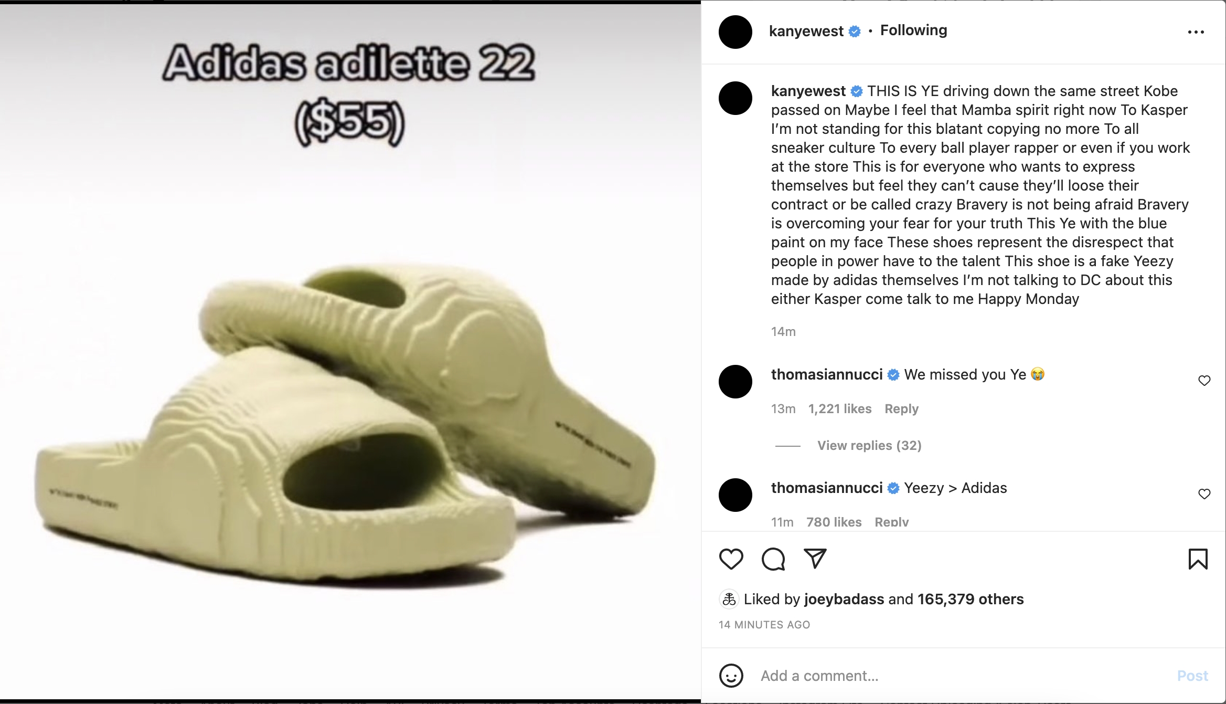Open joeybadass profile in the likes line
1226x704 pixels.
[844, 599]
